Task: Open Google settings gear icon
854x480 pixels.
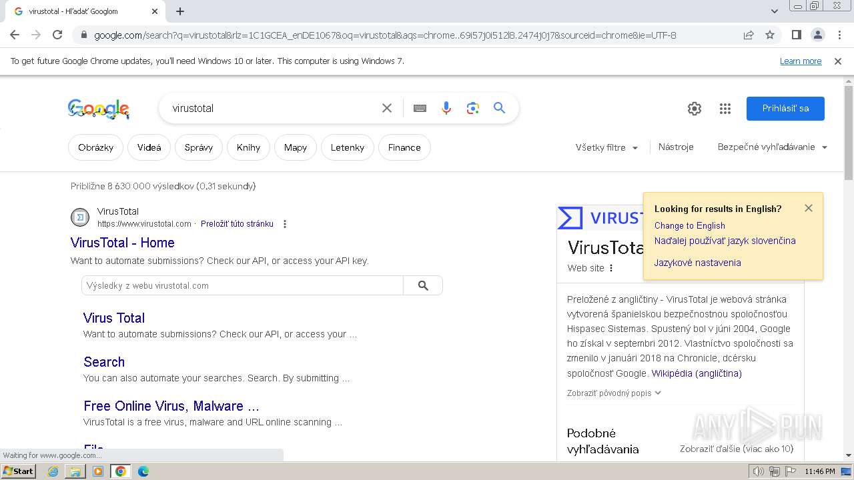Action: [x=695, y=109]
